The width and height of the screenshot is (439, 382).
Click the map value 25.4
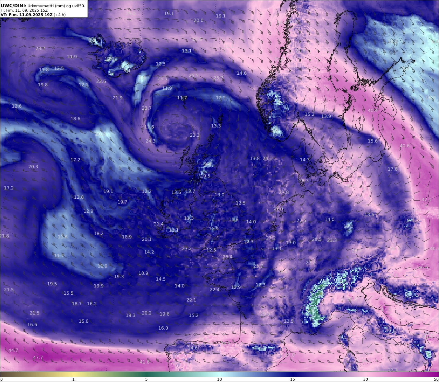pyautogui.click(x=228, y=257)
